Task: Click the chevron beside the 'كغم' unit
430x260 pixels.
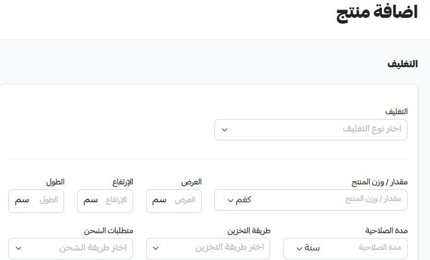Action: click(230, 200)
